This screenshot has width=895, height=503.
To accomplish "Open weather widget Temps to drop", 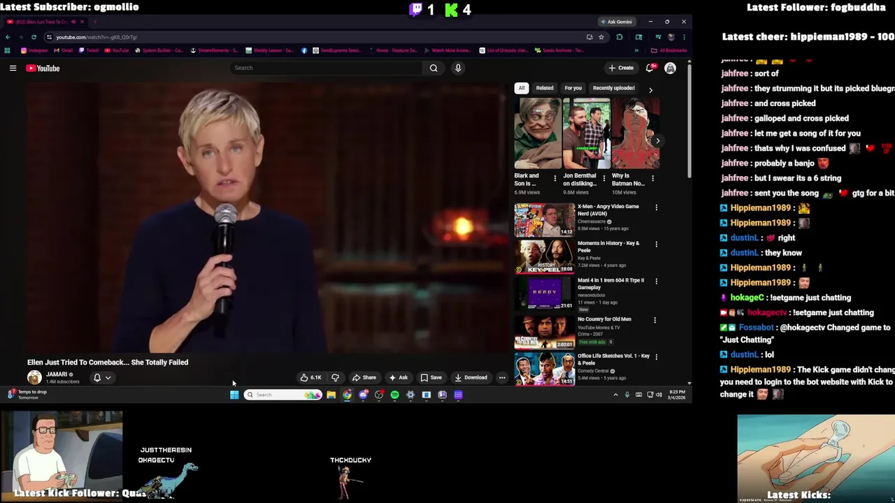I will coord(27,395).
